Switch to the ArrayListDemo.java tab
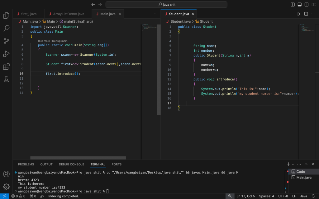319x199 pixels. point(69,14)
